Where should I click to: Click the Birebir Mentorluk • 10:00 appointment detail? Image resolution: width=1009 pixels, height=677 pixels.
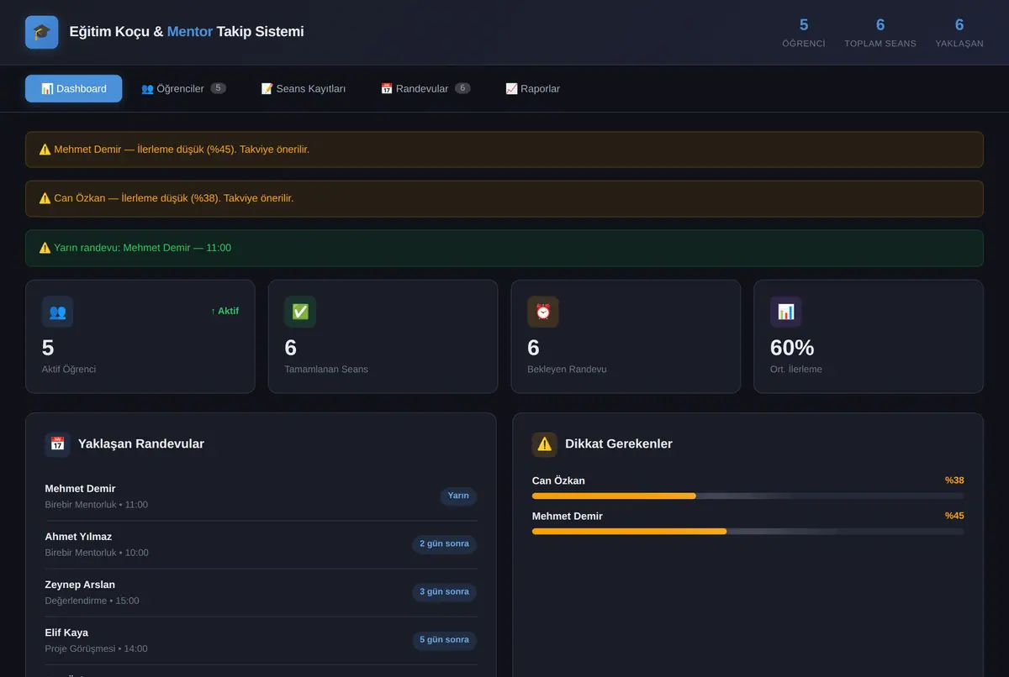(97, 553)
